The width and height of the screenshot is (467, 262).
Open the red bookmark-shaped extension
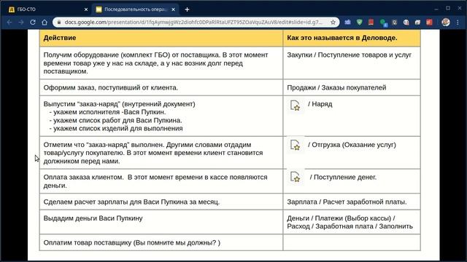(371, 23)
